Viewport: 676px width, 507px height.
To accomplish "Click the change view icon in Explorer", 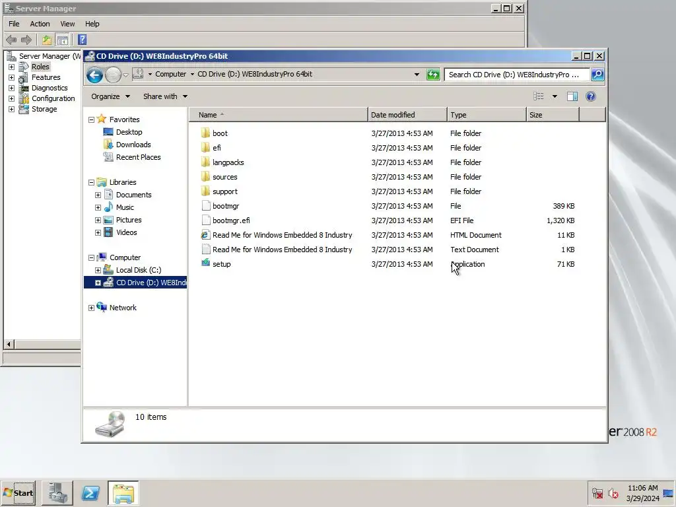I will click(539, 96).
